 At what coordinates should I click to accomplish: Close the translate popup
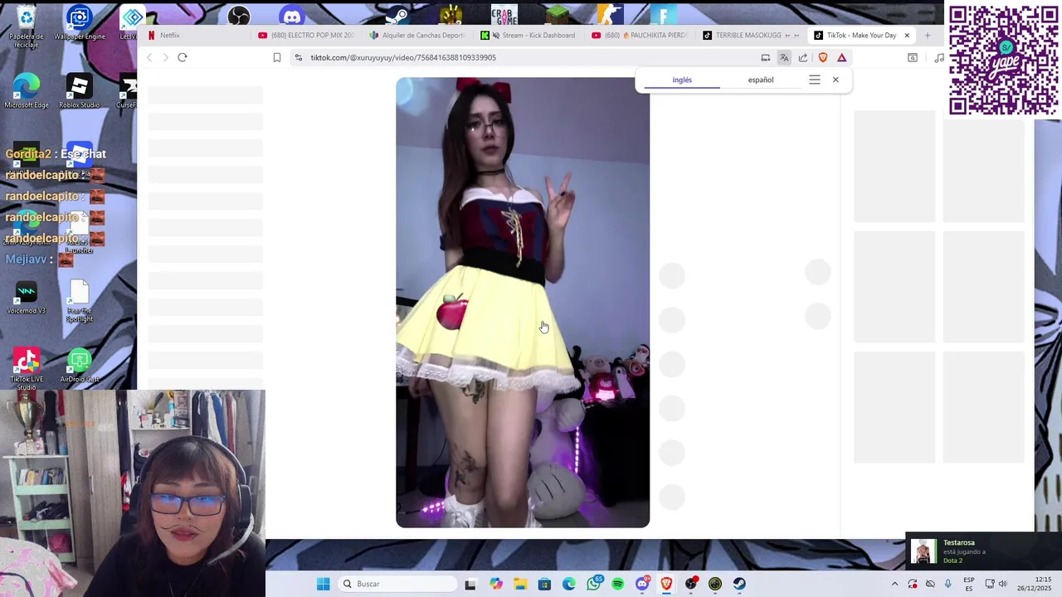(x=835, y=80)
